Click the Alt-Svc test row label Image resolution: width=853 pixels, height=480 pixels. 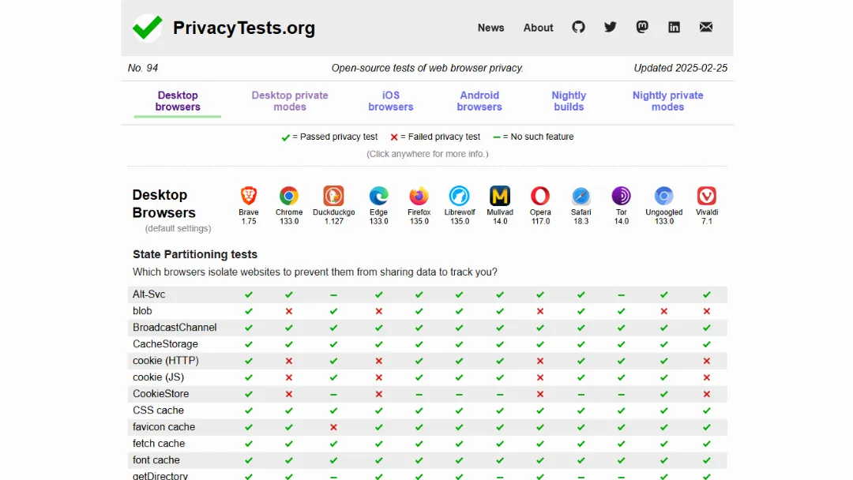[x=148, y=294]
